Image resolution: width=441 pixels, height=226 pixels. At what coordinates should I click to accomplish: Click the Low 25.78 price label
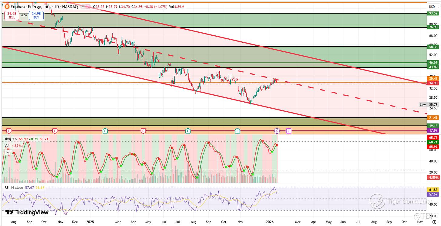point(428,105)
